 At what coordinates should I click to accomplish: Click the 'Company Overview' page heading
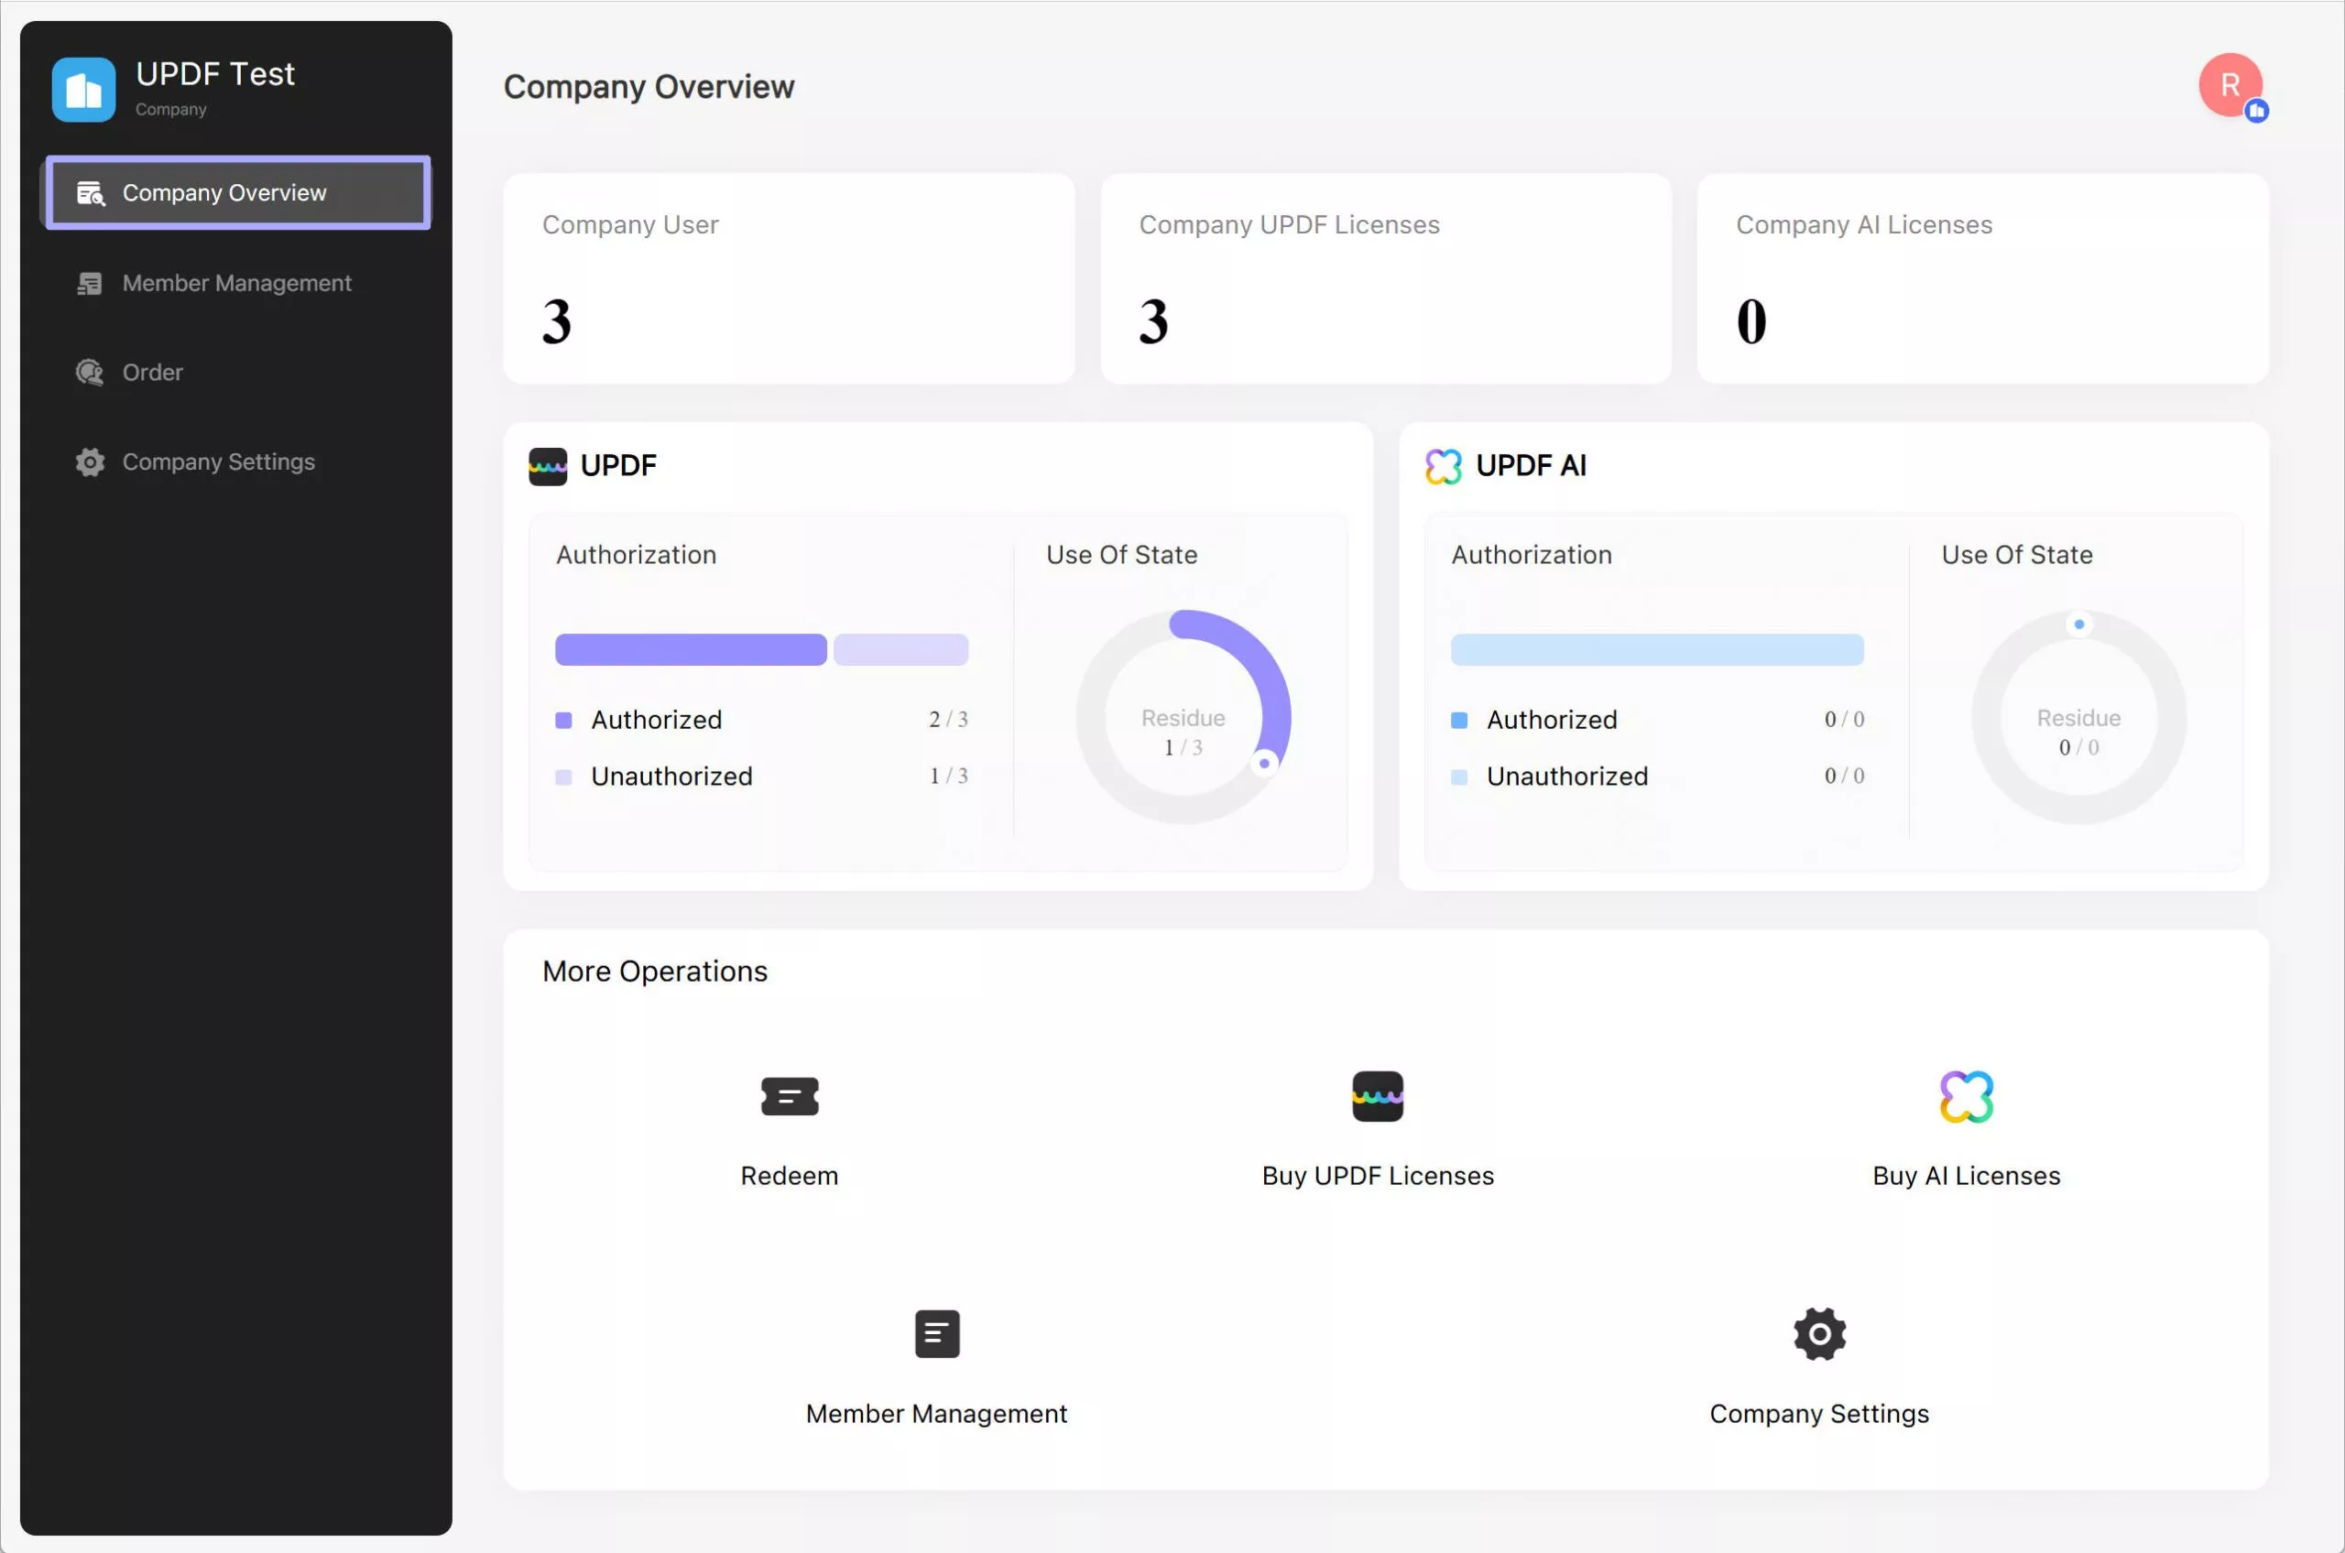[649, 87]
